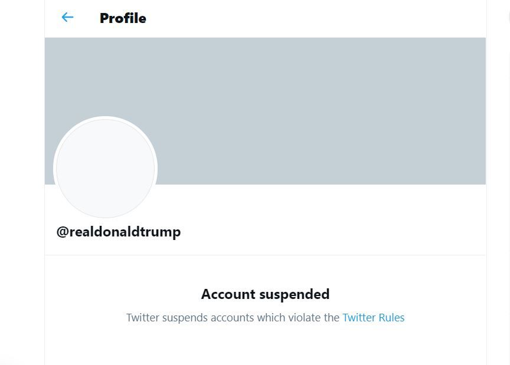Open the Twitter Rules link

pos(373,317)
